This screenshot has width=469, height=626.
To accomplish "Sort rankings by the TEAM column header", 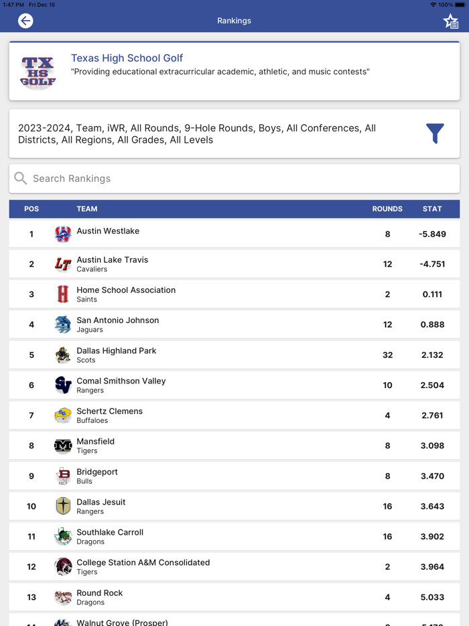I will pos(87,208).
